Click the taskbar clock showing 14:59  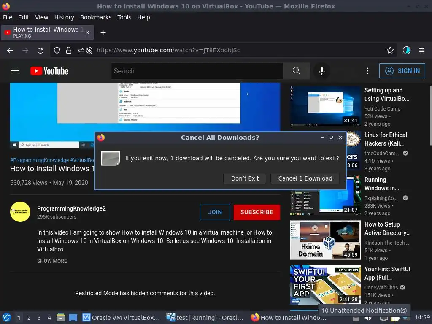[x=422, y=318]
